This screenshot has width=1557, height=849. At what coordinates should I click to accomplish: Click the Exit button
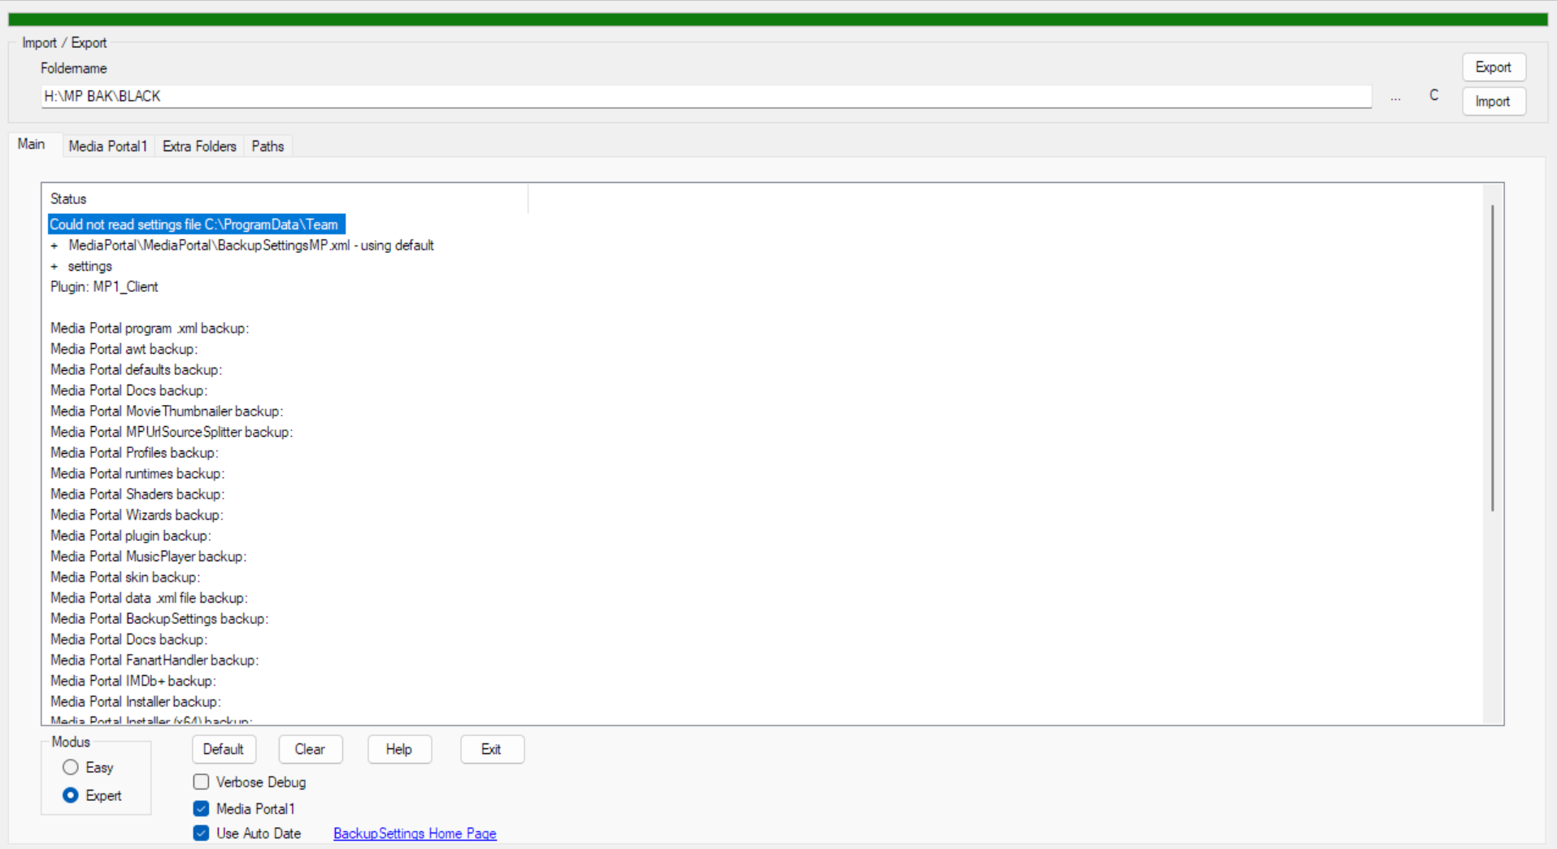click(x=491, y=750)
